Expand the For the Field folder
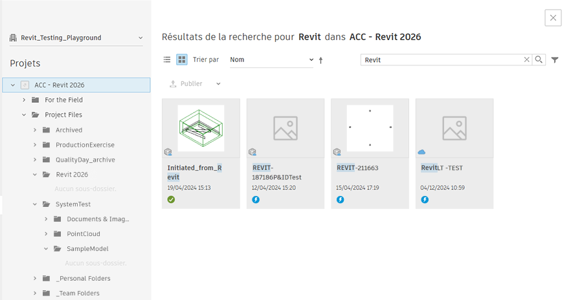Viewport: 571px width, 300px height. 24,100
